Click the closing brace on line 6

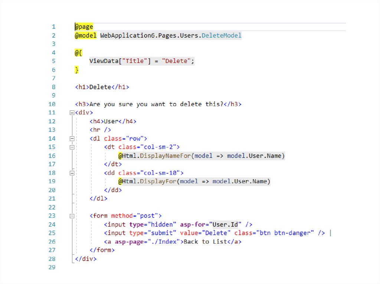pos(76,70)
